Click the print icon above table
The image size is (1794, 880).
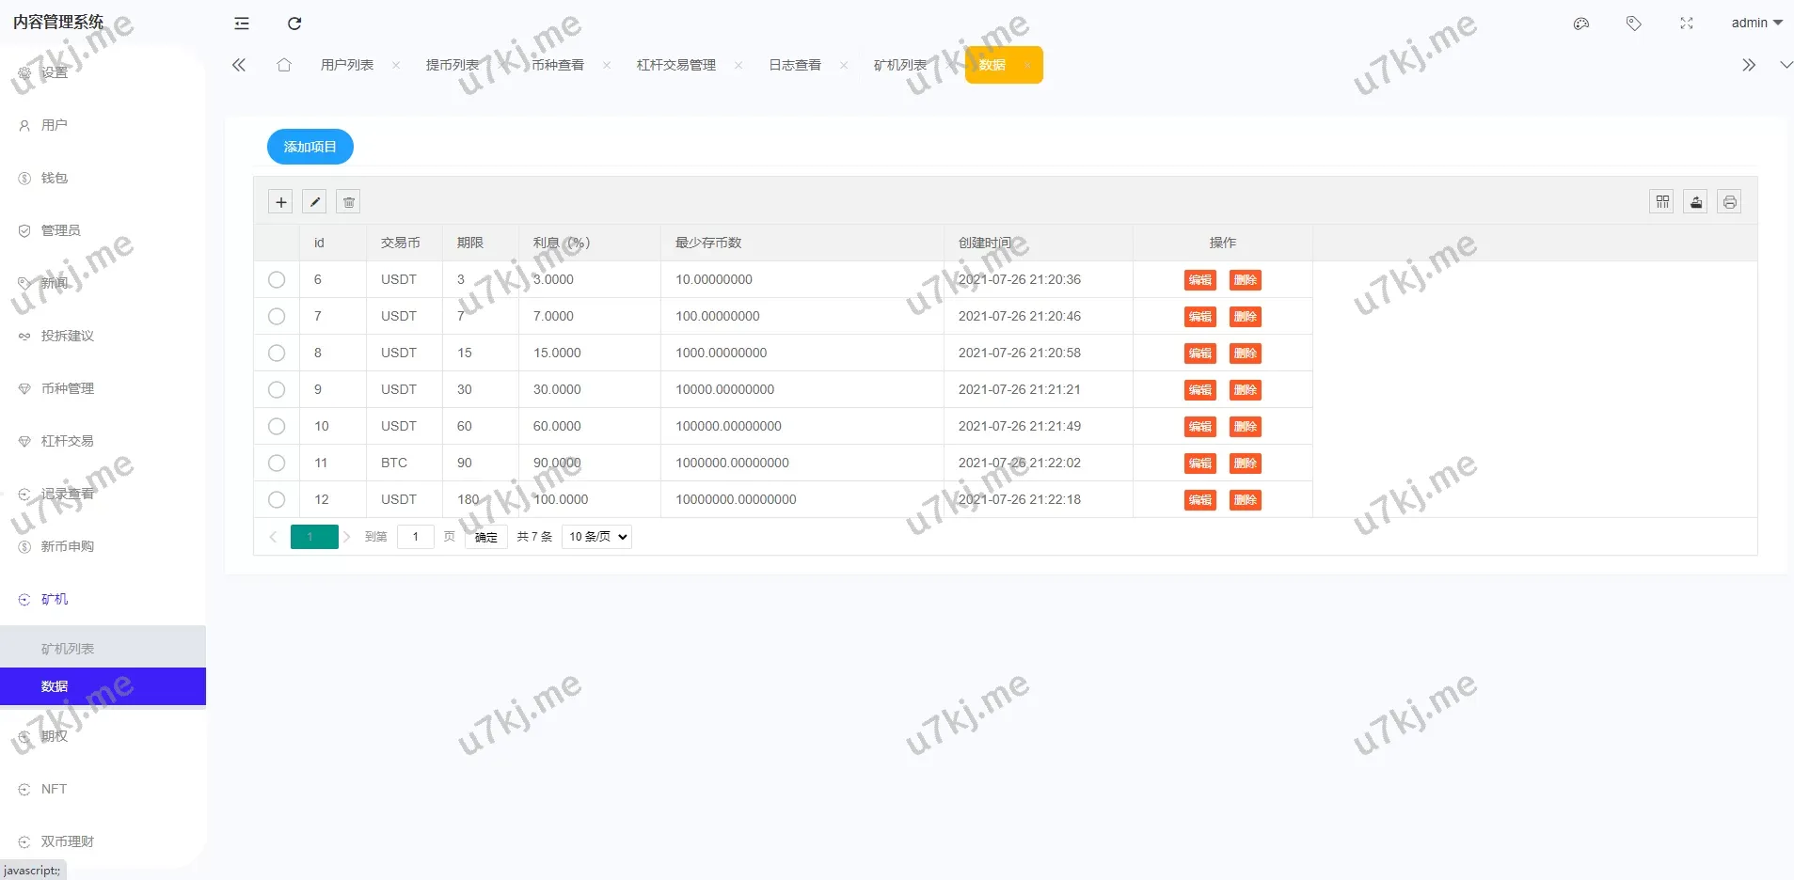click(1729, 202)
